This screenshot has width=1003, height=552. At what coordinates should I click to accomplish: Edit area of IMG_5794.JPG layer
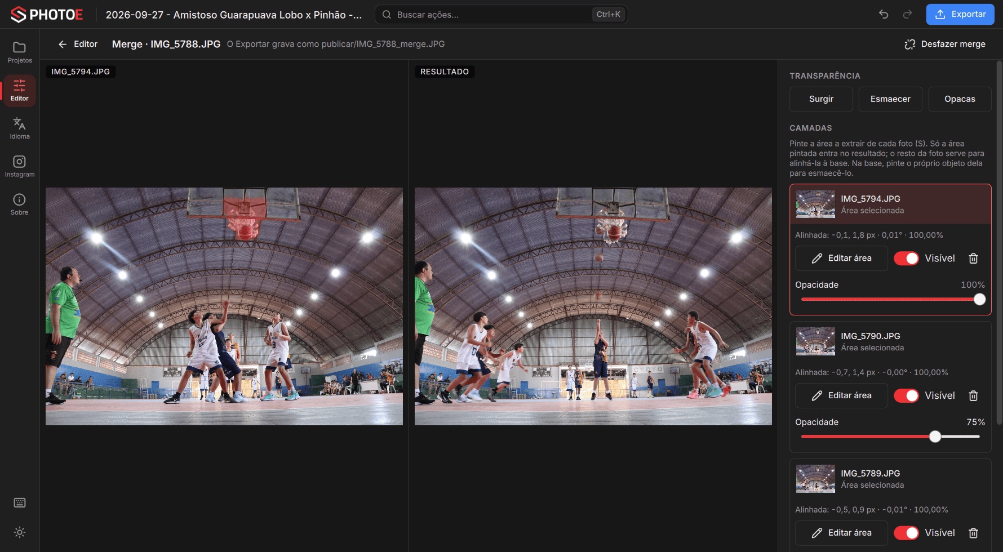point(841,259)
